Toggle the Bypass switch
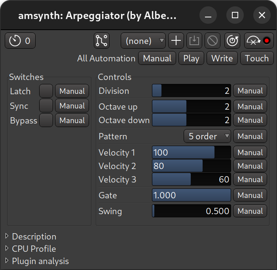This screenshot has width=277, height=270. [x=46, y=120]
